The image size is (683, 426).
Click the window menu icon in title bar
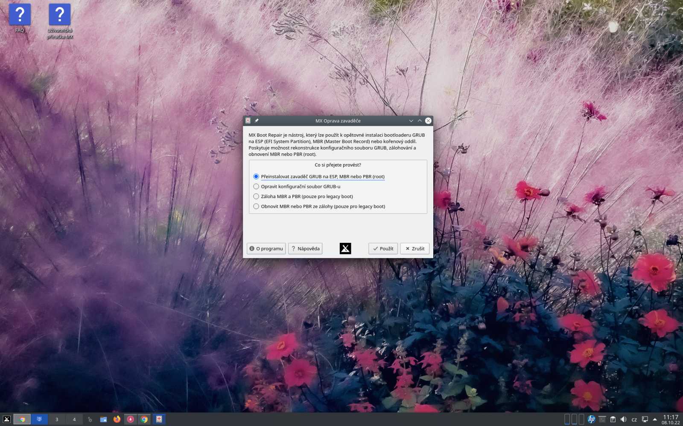click(248, 121)
